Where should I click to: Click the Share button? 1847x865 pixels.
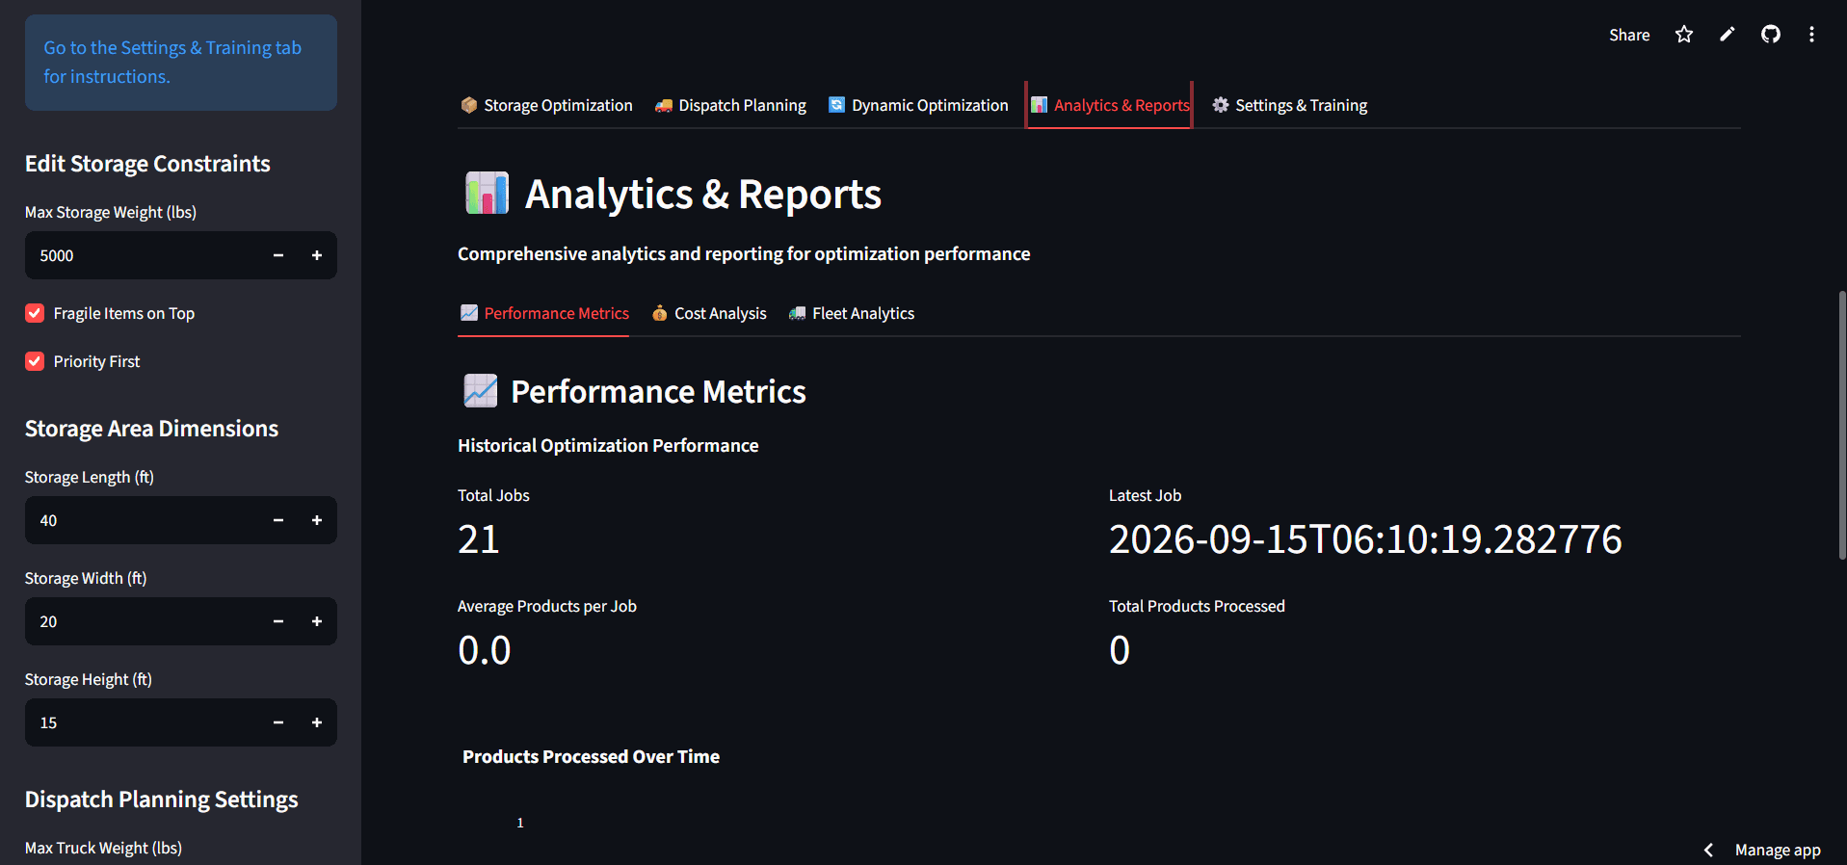pyautogui.click(x=1629, y=35)
